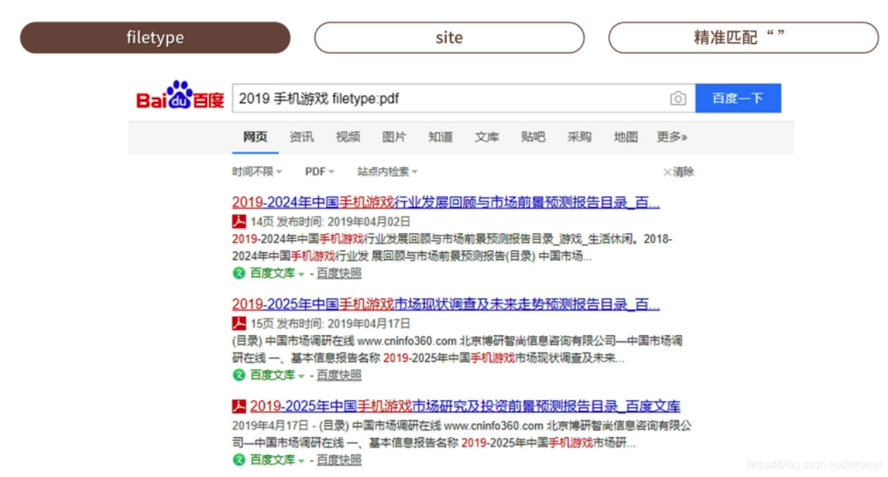Expand the 站点内检索 dropdown
The height and width of the screenshot is (477, 888).
coord(386,171)
